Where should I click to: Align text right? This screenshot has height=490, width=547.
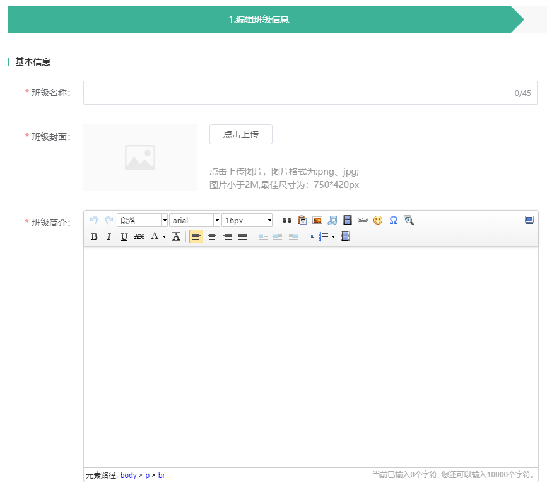coord(227,236)
